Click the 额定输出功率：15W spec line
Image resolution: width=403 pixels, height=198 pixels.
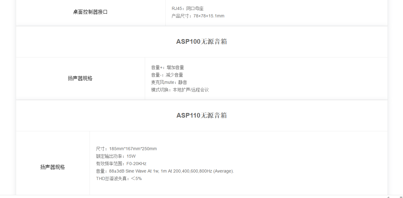pos(116,156)
